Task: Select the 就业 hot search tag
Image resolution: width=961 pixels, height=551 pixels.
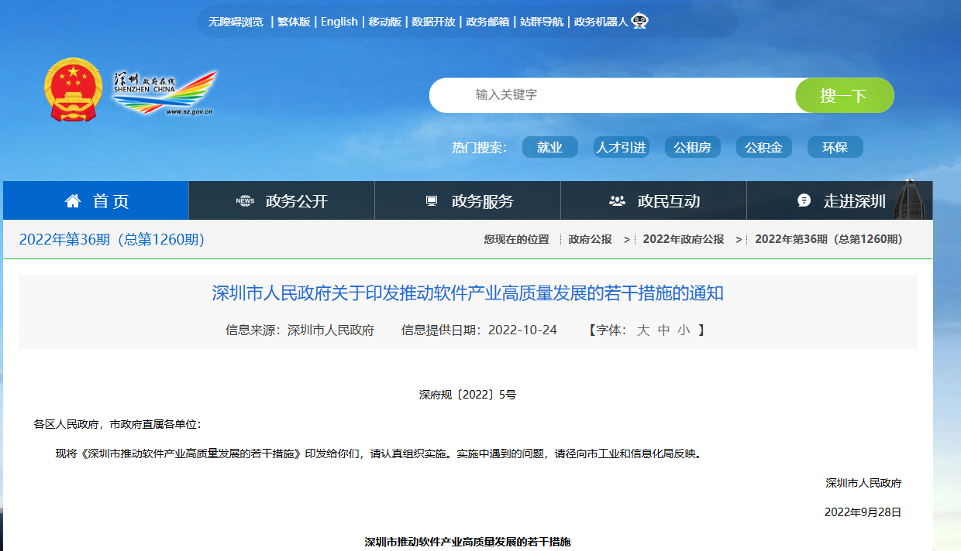Action: point(549,147)
